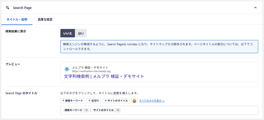Select はい for 検索結果に表示
The width and height of the screenshot is (264, 120).
[81, 33]
